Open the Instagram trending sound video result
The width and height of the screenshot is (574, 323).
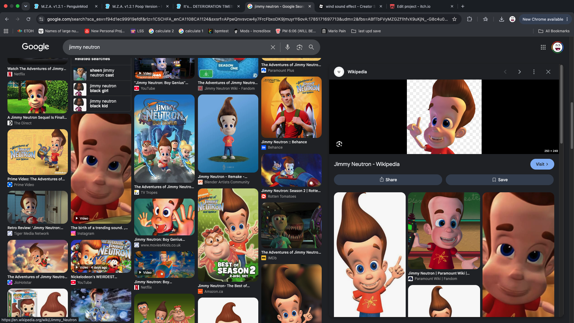(101, 169)
